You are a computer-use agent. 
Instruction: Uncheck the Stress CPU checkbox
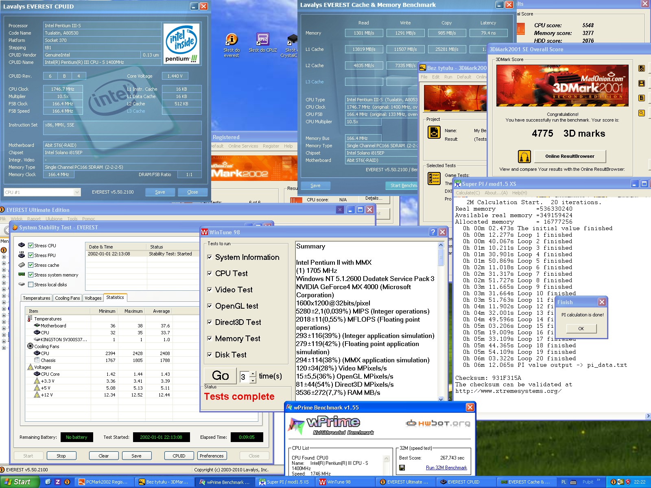31,246
